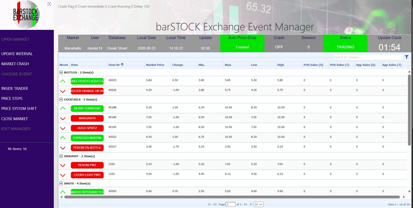Click the Search all columns field
413x208 pixels.
pyautogui.click(x=368, y=57)
